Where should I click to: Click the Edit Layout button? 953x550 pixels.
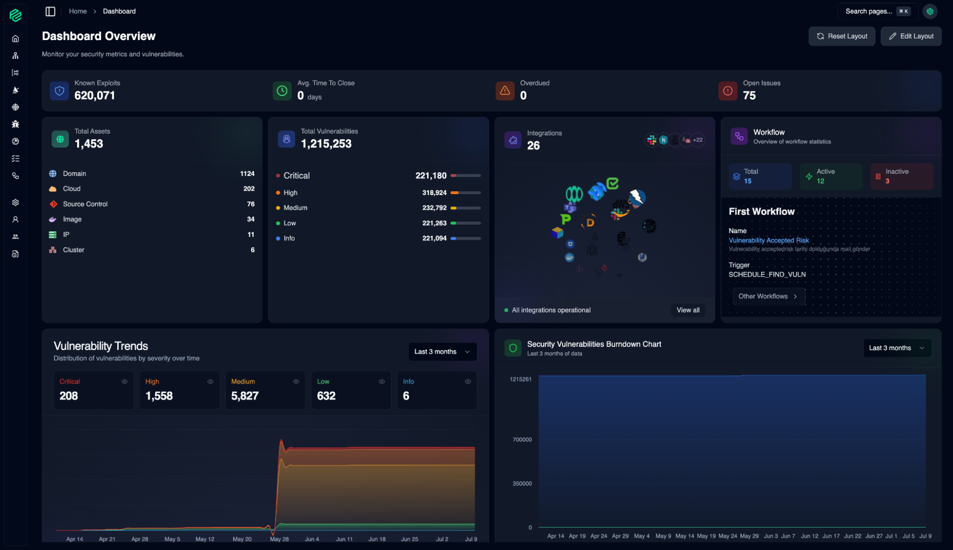coord(911,36)
